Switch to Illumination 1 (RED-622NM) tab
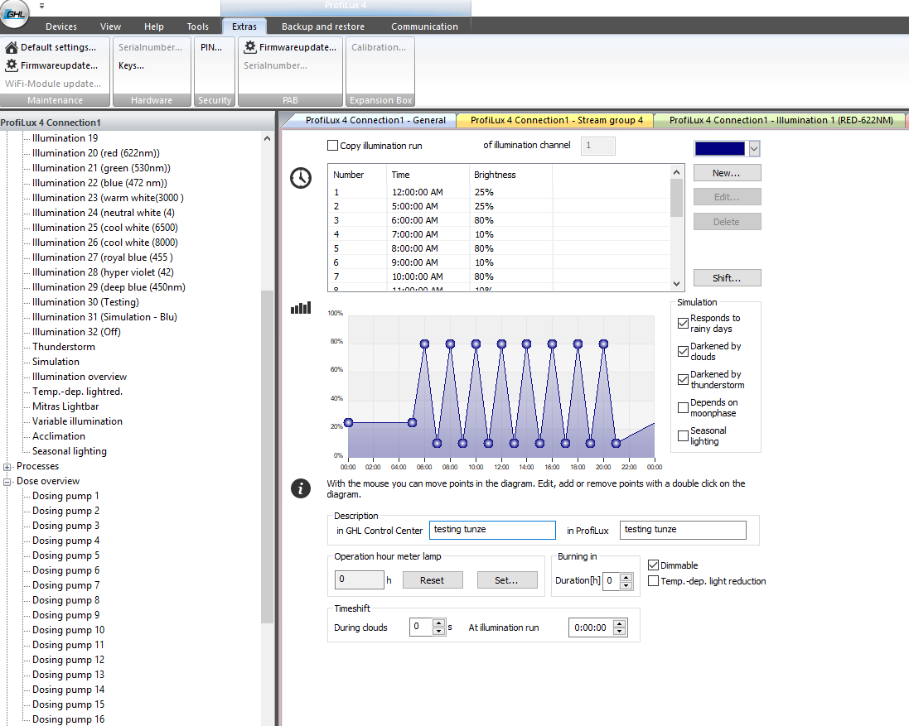The width and height of the screenshot is (909, 726). tap(781, 120)
